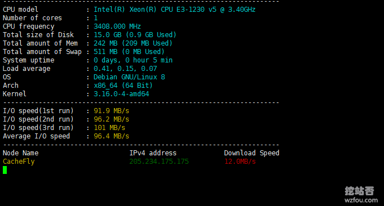The image size is (384, 206).
Task: Click the wzfou.com watermark logo
Action: [360, 195]
